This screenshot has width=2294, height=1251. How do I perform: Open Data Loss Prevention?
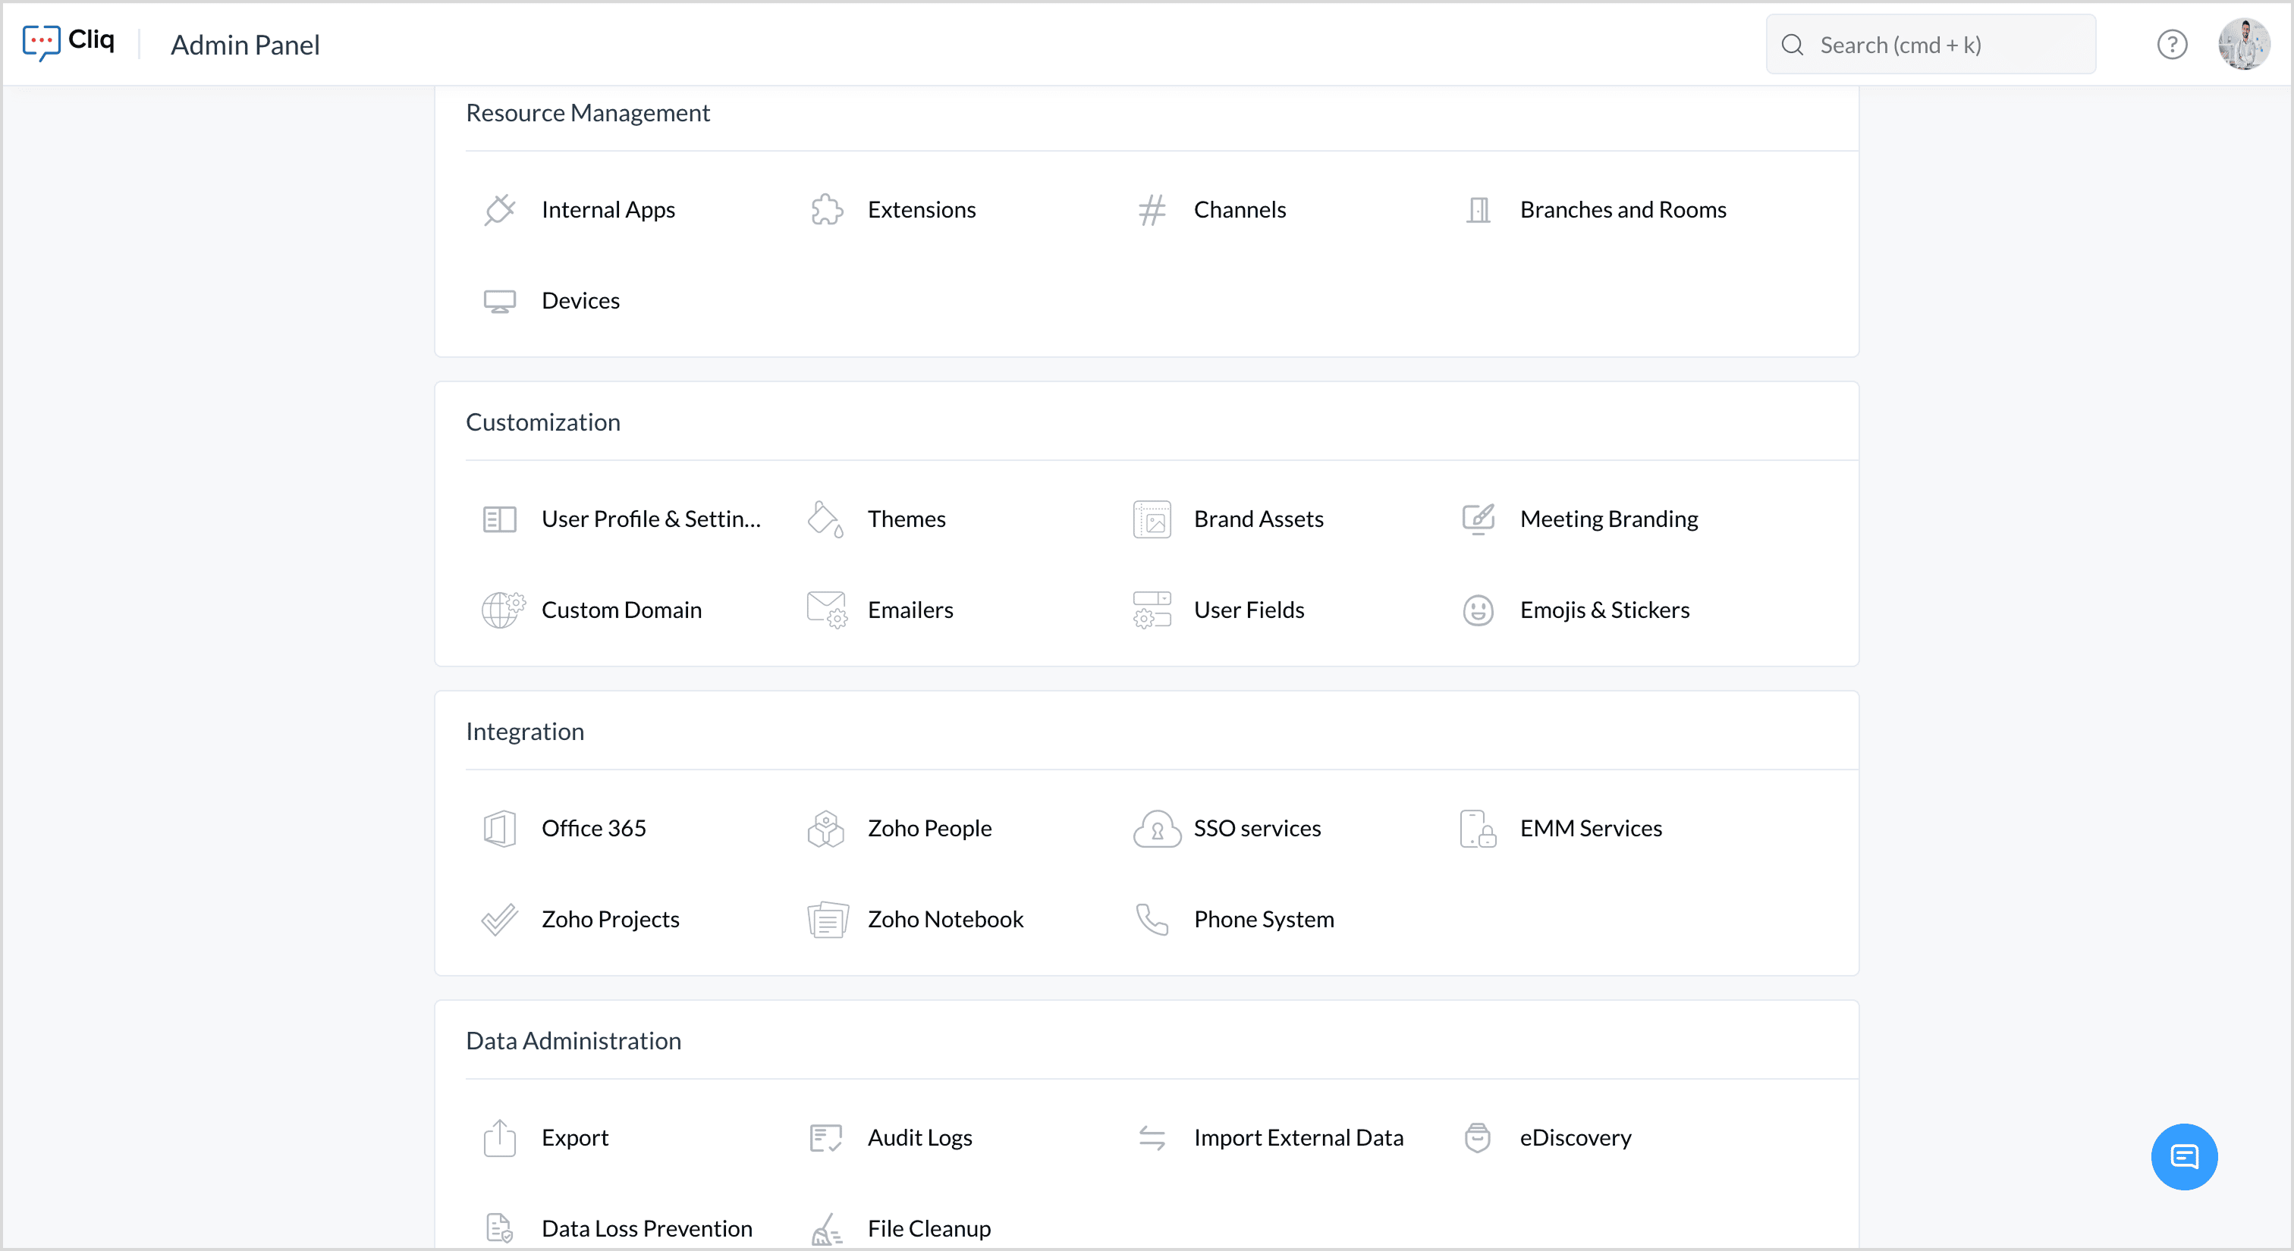(646, 1229)
